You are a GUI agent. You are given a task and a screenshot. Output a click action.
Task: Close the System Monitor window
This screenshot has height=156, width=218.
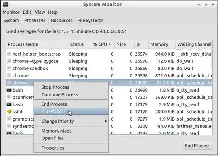tap(213, 4)
